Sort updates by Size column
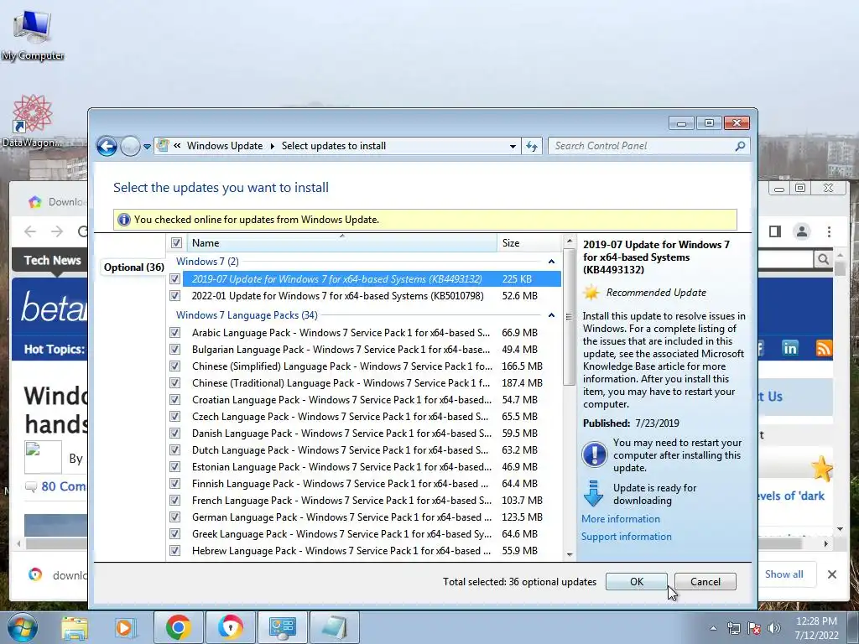The image size is (859, 644). click(x=528, y=242)
